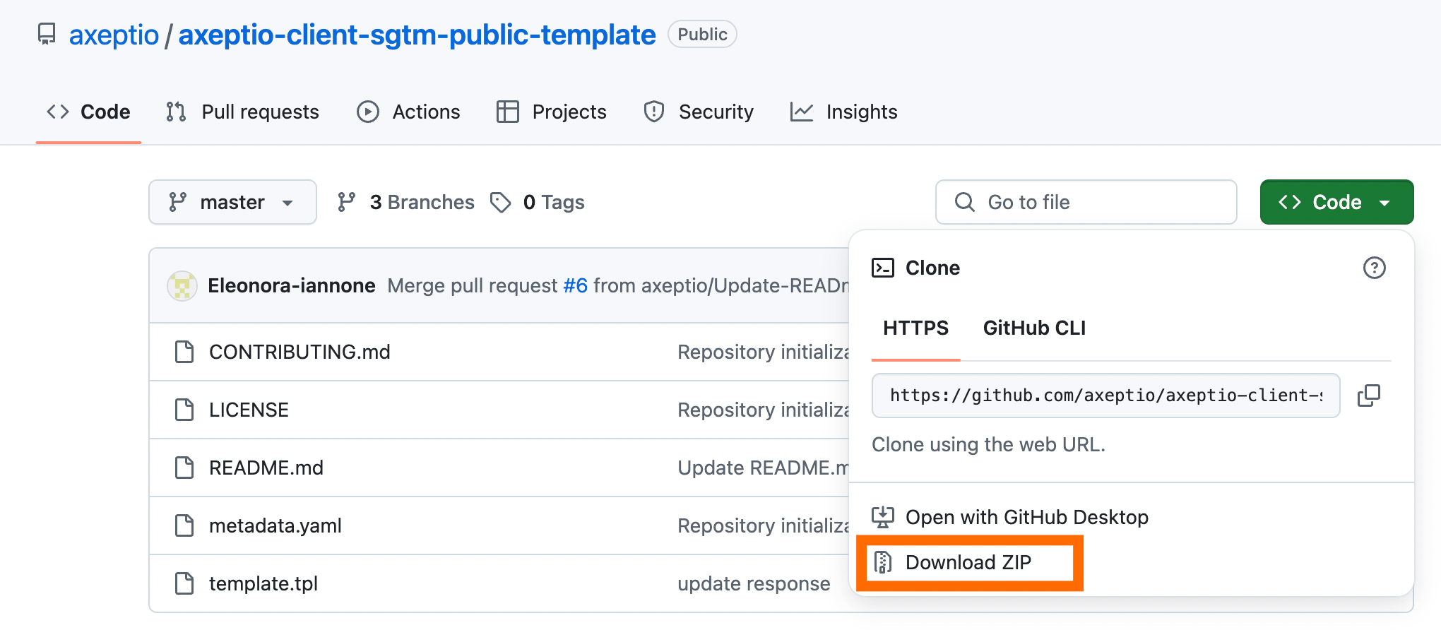Click the Projects table icon
Image resolution: width=1441 pixels, height=630 pixels.
click(507, 112)
